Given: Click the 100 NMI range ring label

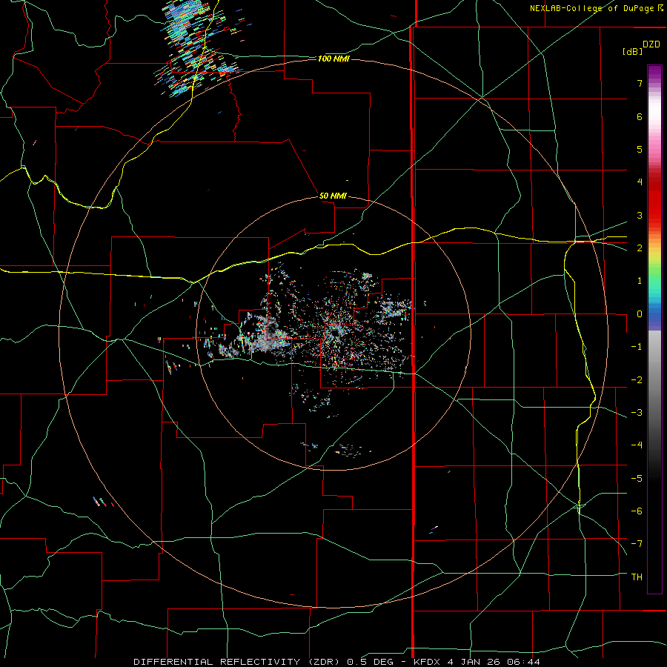Looking at the screenshot, I should click(333, 59).
